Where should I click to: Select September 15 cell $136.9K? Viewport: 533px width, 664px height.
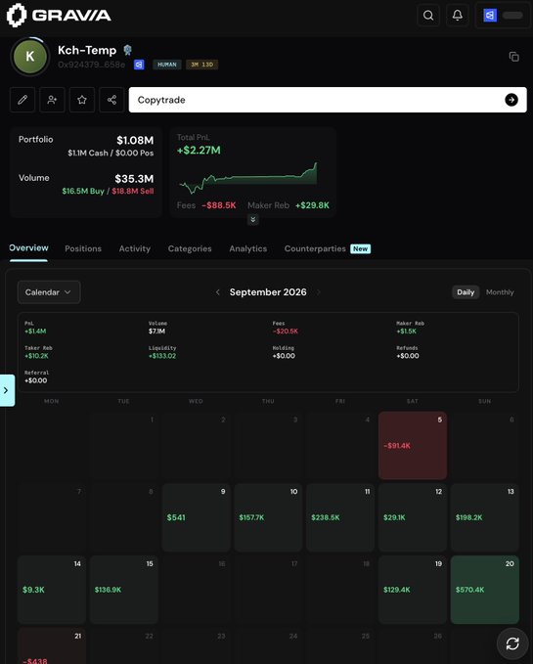pos(124,590)
